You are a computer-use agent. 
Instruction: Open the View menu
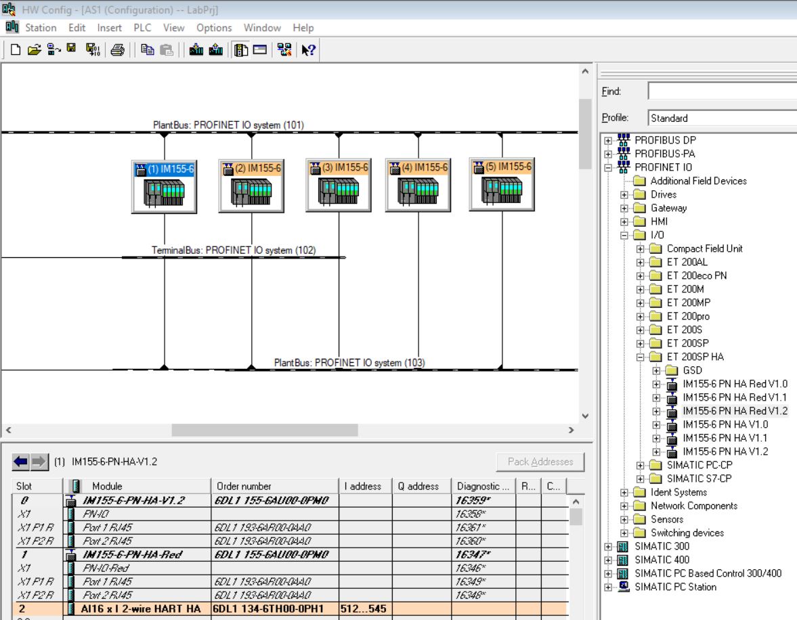tap(174, 28)
